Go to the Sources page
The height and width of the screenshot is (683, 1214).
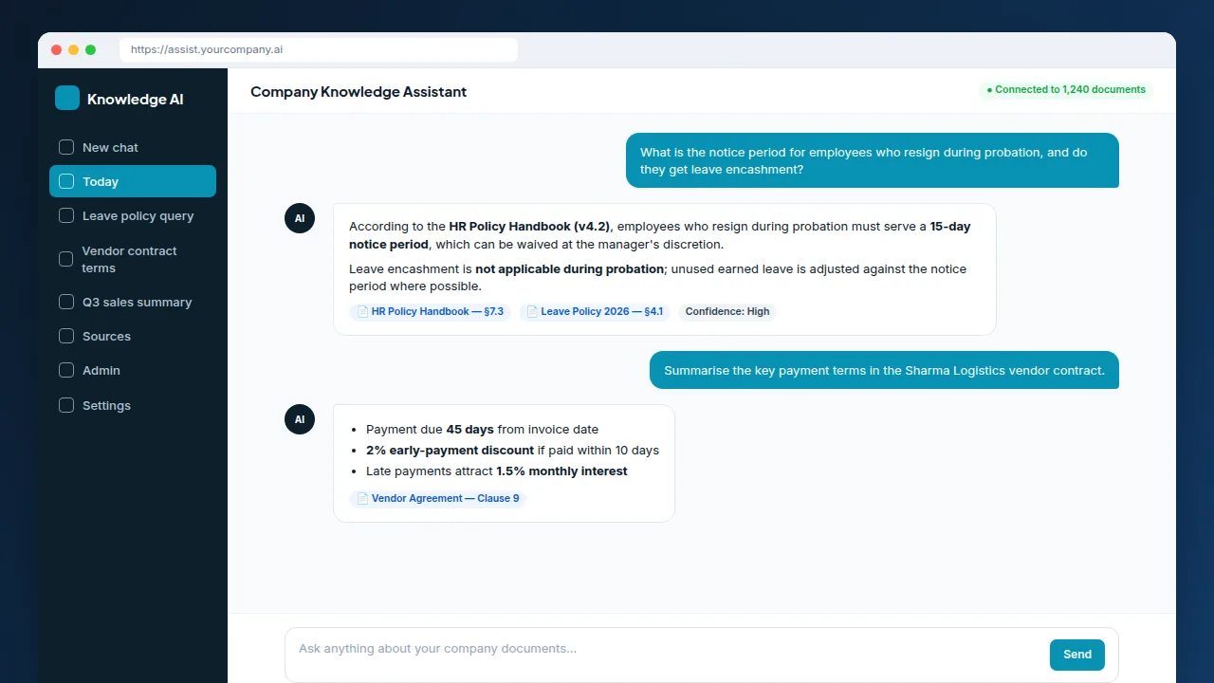click(x=133, y=336)
